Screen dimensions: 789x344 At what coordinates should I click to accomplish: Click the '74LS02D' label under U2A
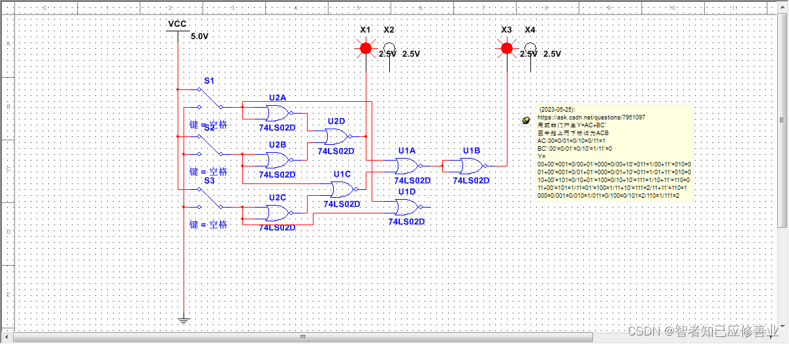[277, 128]
